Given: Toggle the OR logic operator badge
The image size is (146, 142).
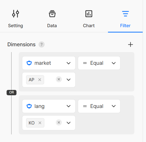Looking at the screenshot, I should click(12, 92).
